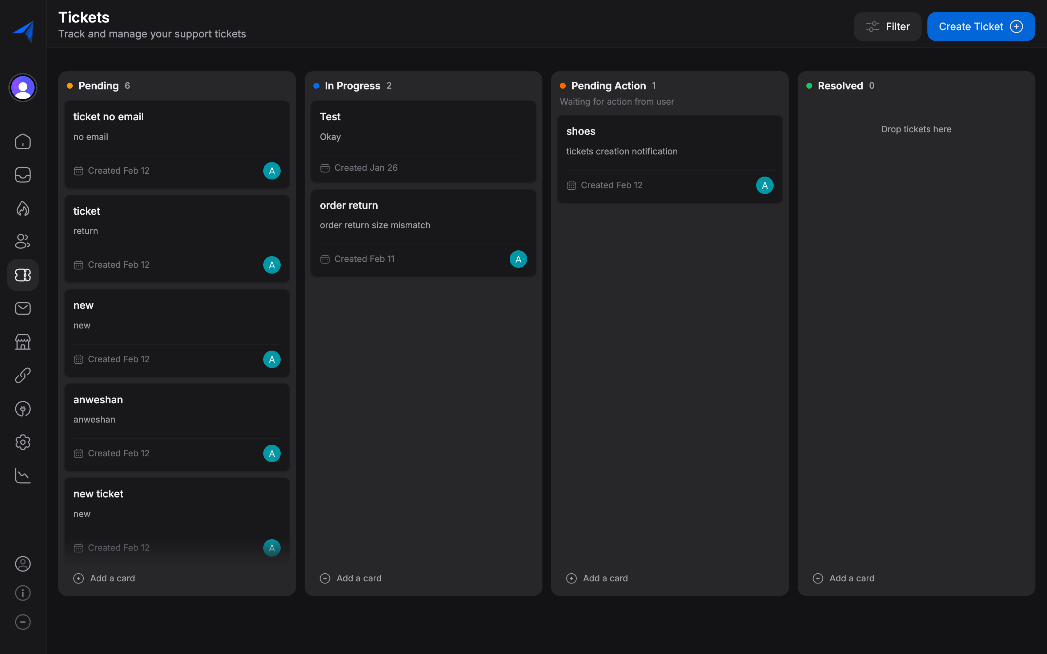Screen dimensions: 1047x654
Task: Open the Inbox tray icon in sidebar
Action: pos(23,175)
